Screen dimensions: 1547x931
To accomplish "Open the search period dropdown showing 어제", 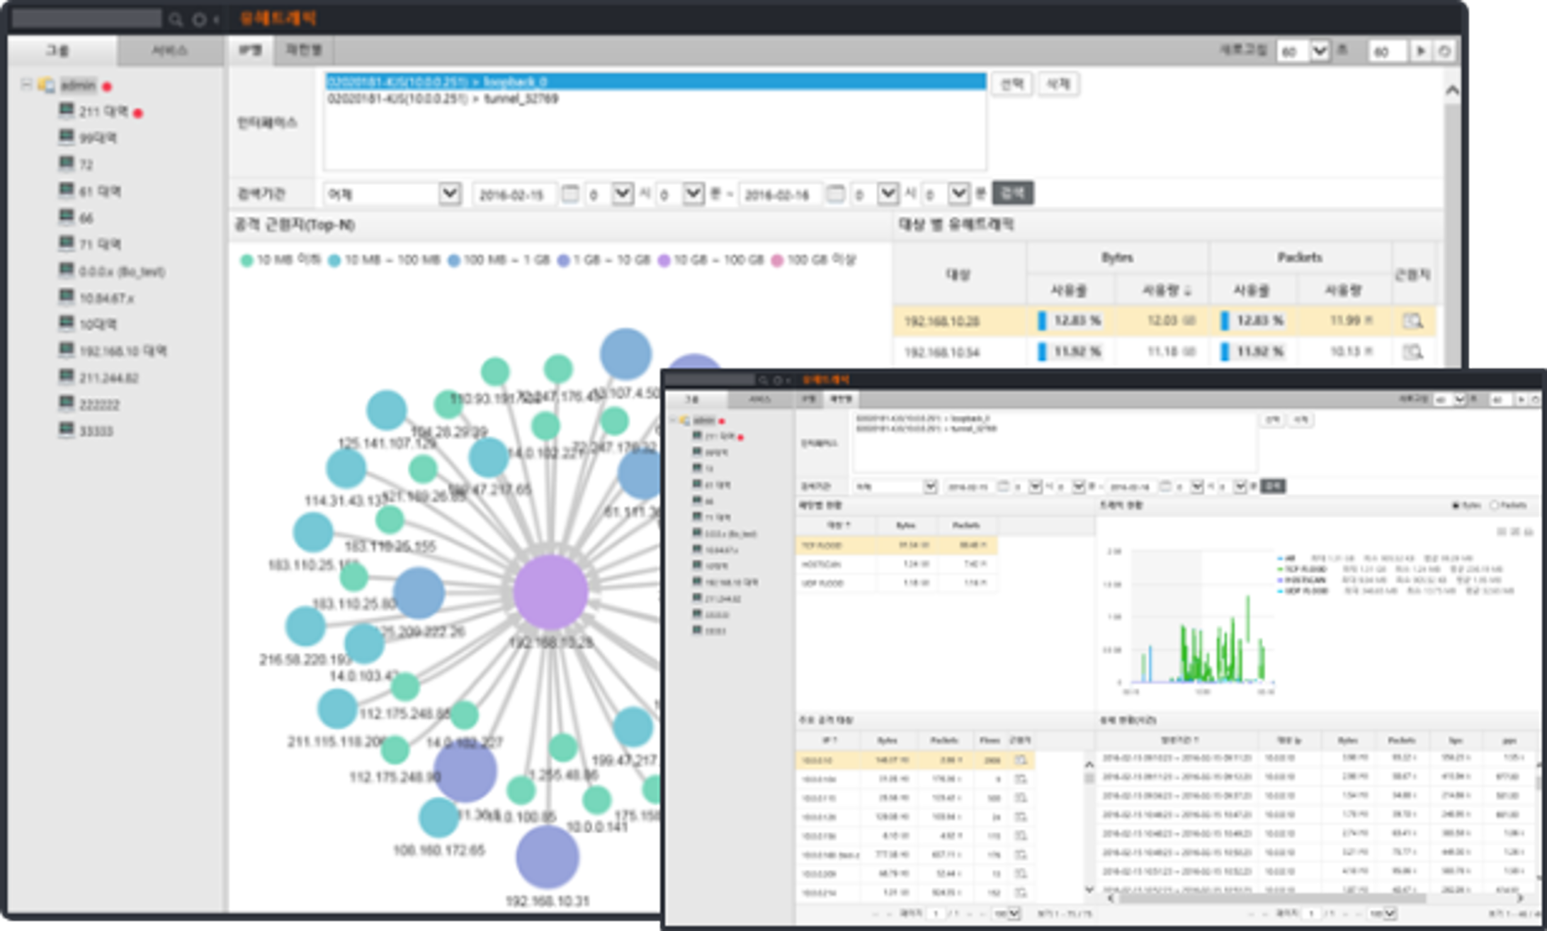I will click(449, 193).
